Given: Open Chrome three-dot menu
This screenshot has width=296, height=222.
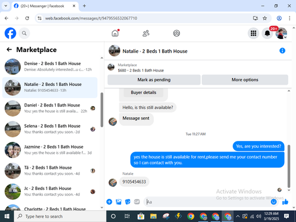Looking at the screenshot, I should point(289,18).
